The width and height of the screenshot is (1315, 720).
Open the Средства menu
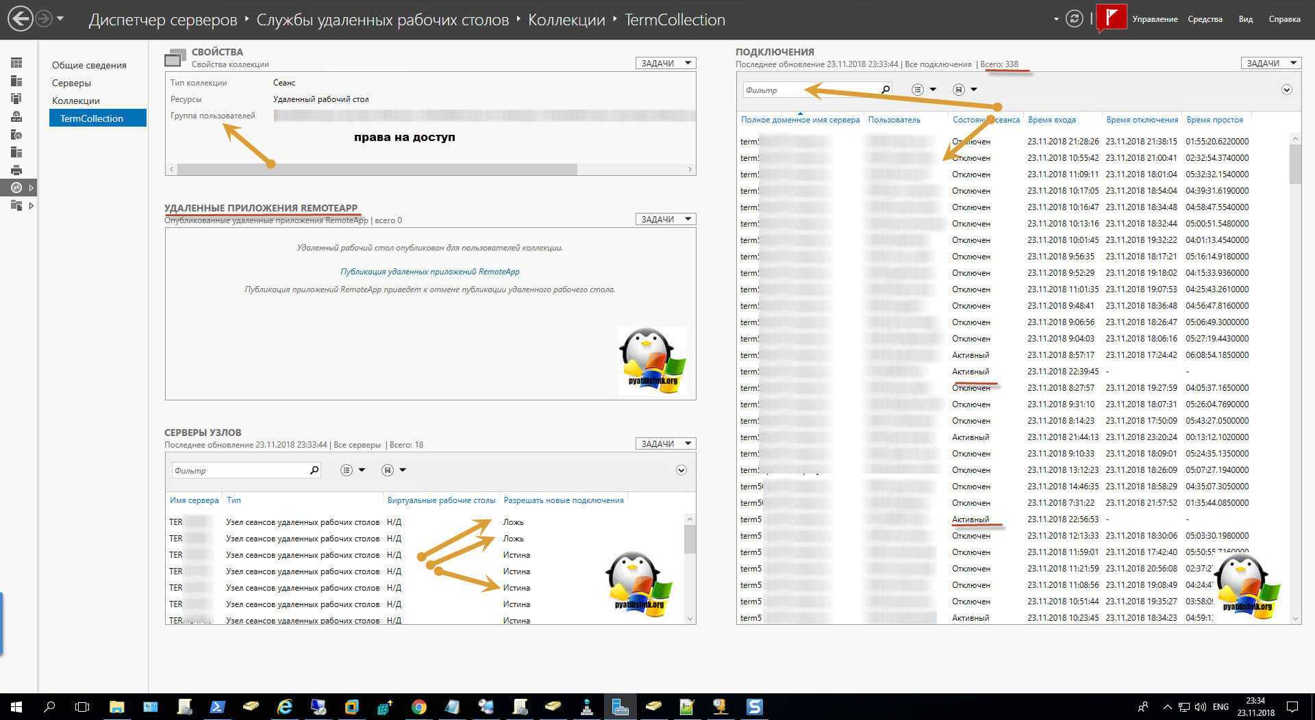pyautogui.click(x=1205, y=19)
